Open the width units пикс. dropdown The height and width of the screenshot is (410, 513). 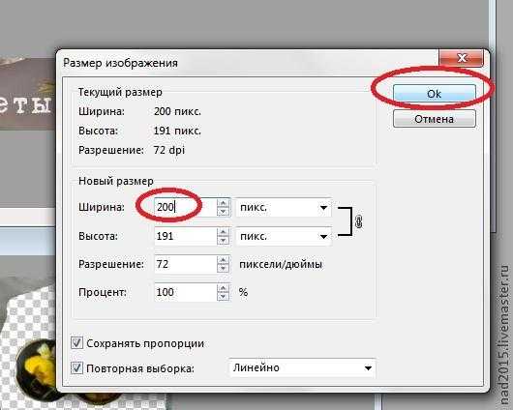284,207
